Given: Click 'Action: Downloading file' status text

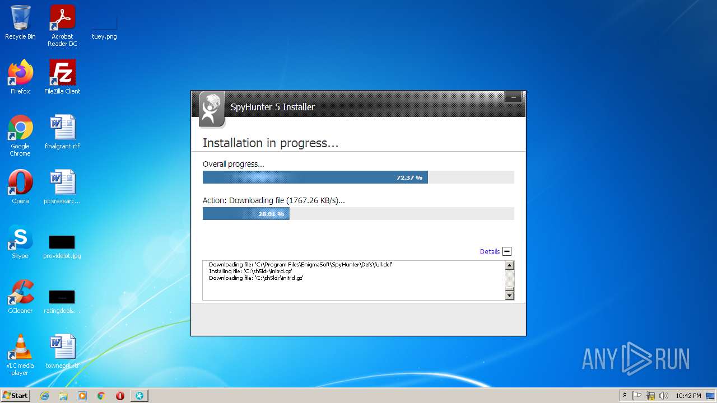Looking at the screenshot, I should 274,200.
